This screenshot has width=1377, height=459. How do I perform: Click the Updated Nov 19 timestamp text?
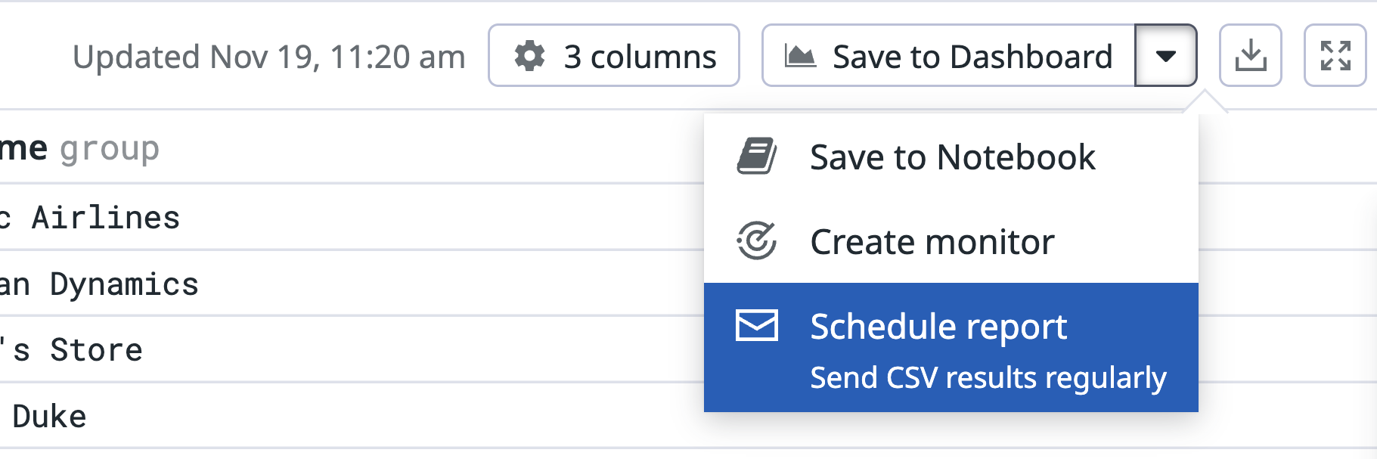point(268,57)
